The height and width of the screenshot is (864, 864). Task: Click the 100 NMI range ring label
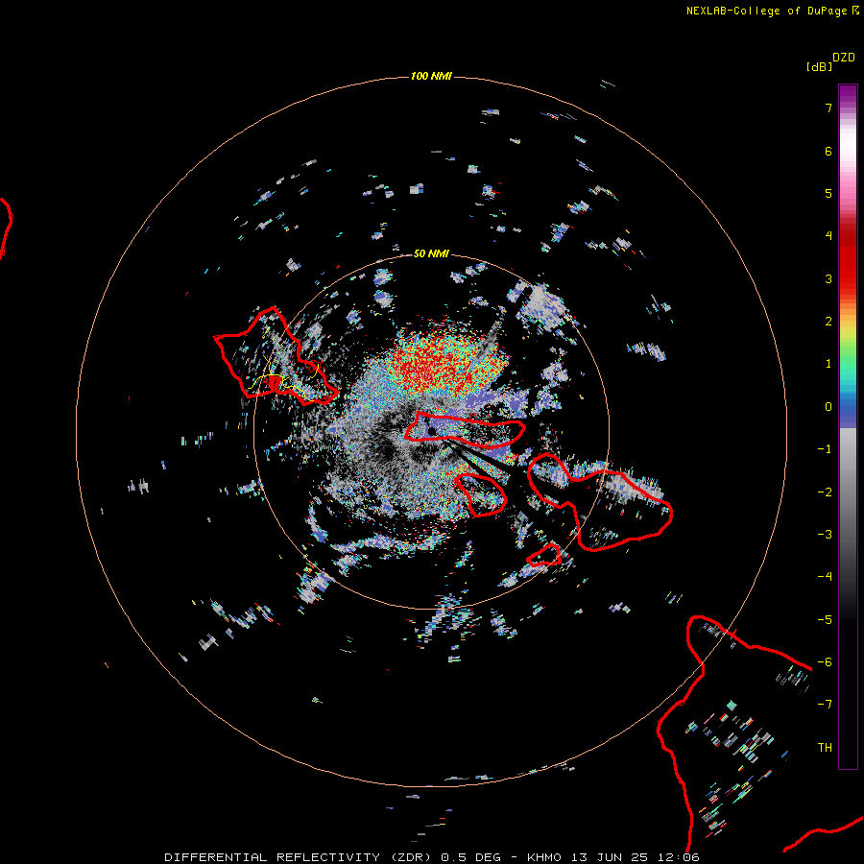coord(431,76)
